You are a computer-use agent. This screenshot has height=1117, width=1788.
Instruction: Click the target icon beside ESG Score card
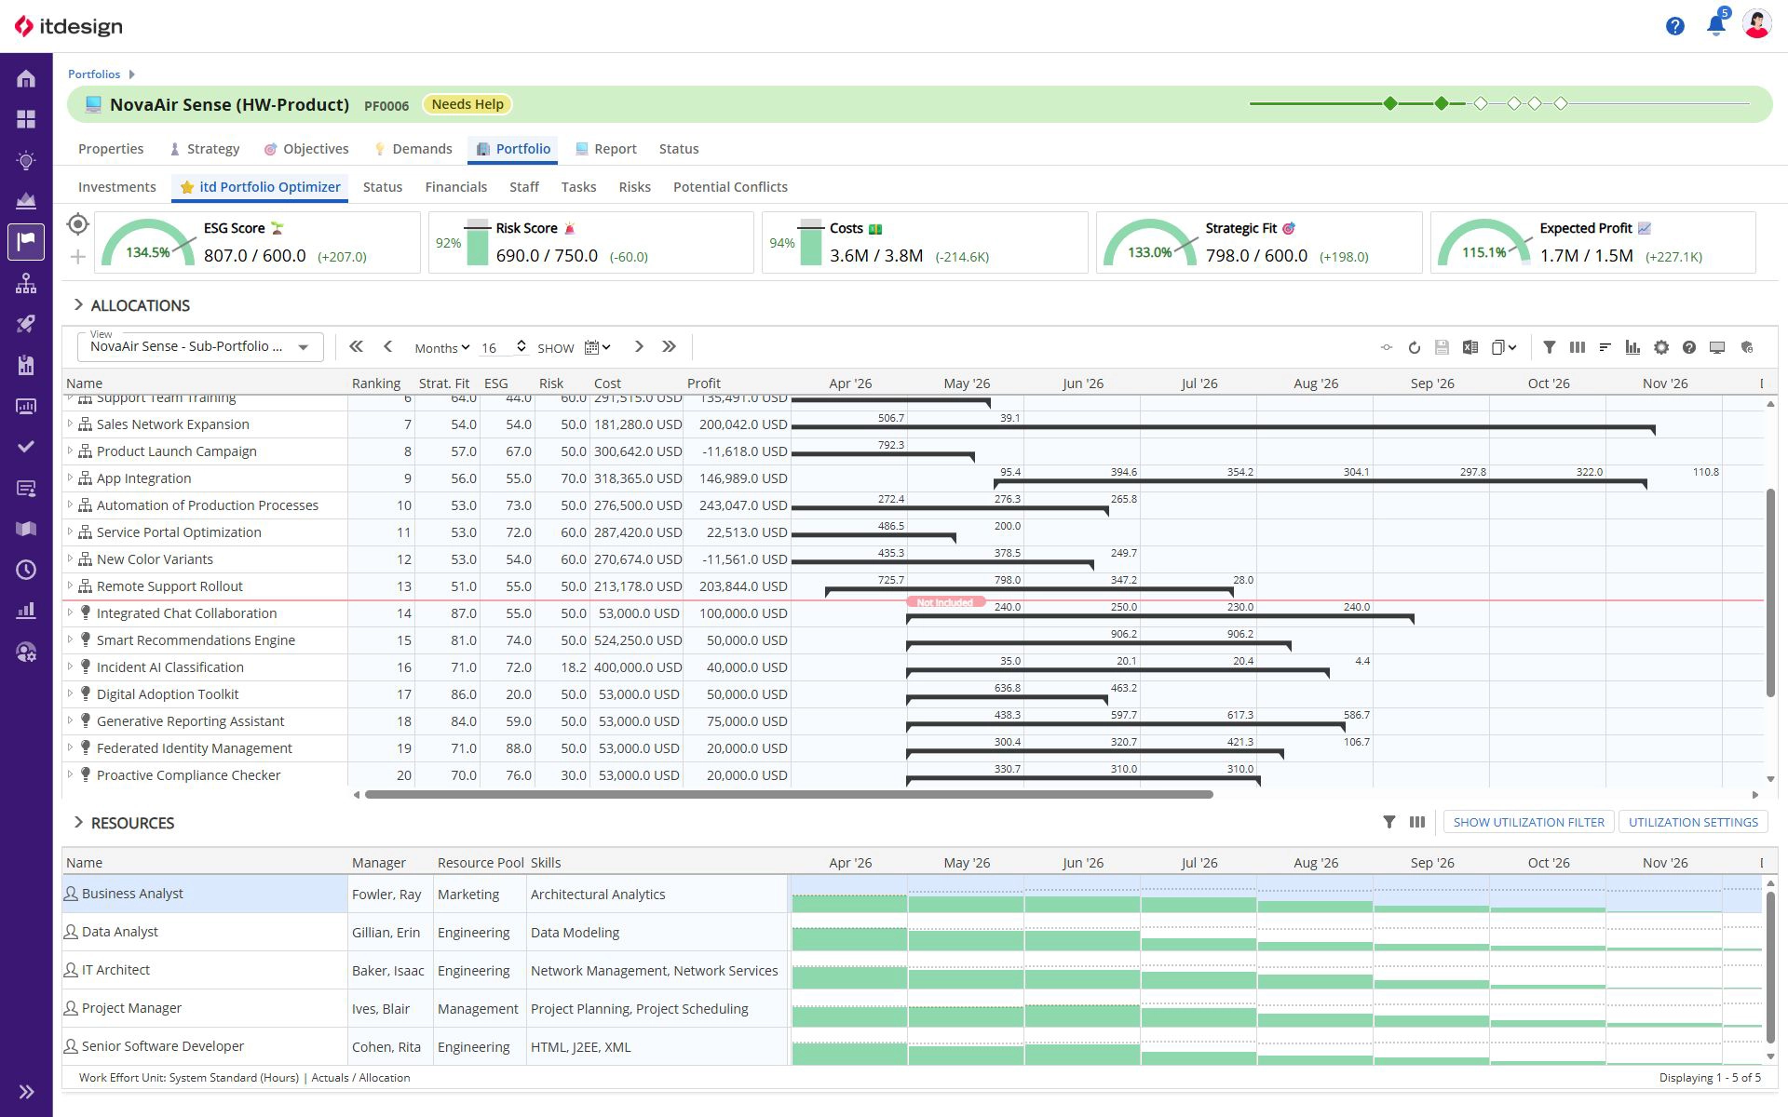(x=78, y=224)
